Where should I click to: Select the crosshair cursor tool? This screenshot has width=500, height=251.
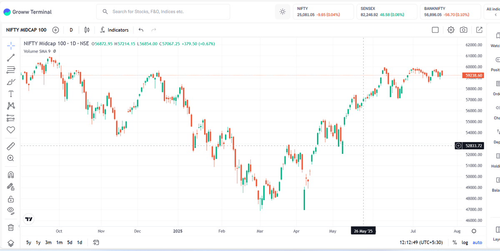(x=11, y=45)
